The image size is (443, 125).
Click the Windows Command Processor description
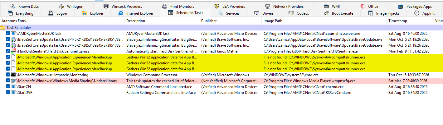point(152,75)
